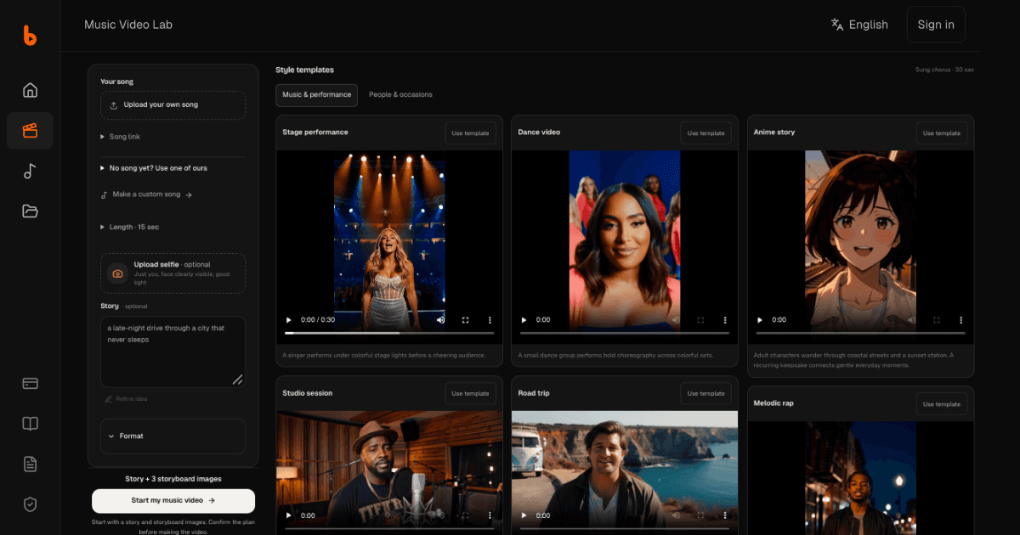Open the document icon in the sidebar
The image size is (1020, 535).
point(30,464)
